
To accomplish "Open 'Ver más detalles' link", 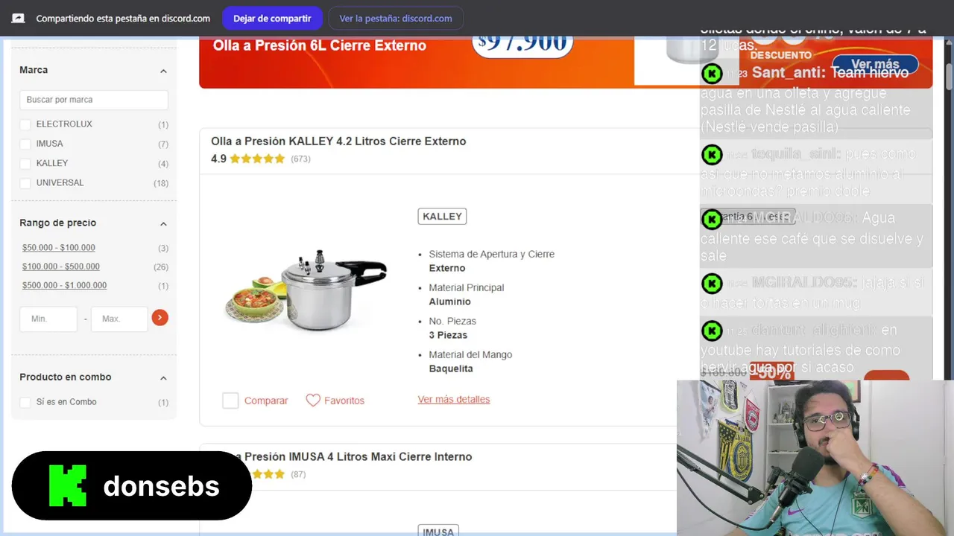I will (x=454, y=400).
